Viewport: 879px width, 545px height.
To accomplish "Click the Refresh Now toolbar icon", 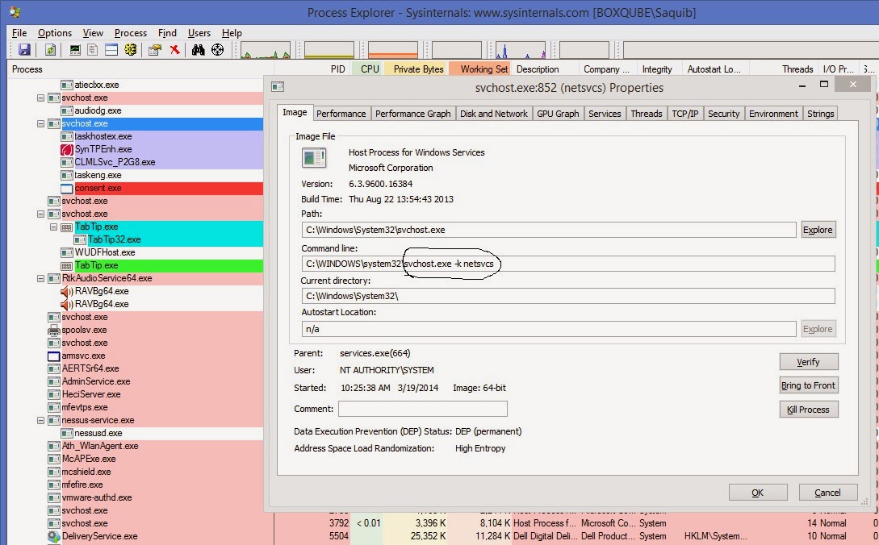I will pos(48,48).
